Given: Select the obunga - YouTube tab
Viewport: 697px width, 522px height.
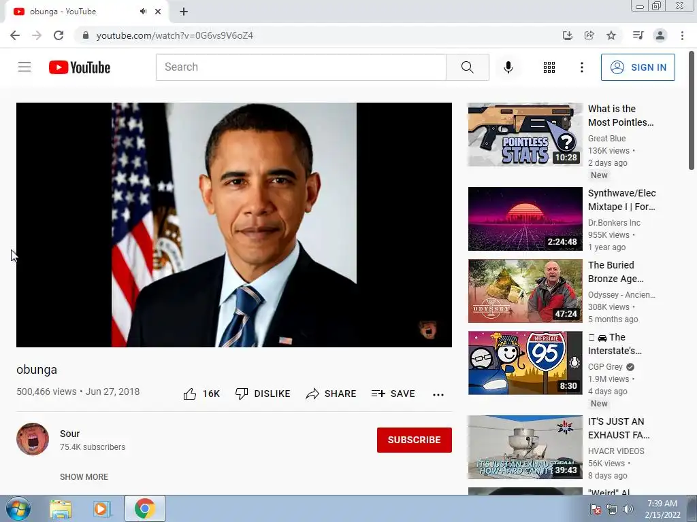Looking at the screenshot, I should tap(86, 12).
